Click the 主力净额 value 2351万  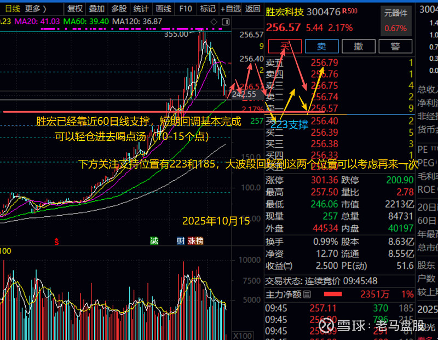tap(374, 294)
